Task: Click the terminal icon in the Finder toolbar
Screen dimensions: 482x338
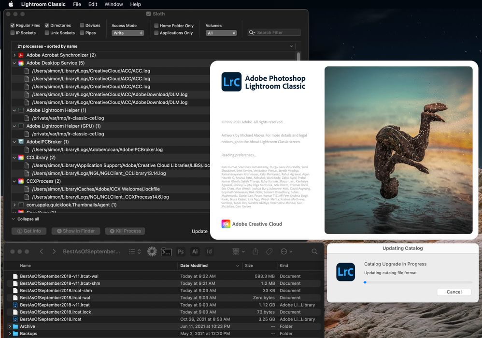Action: 166,252
